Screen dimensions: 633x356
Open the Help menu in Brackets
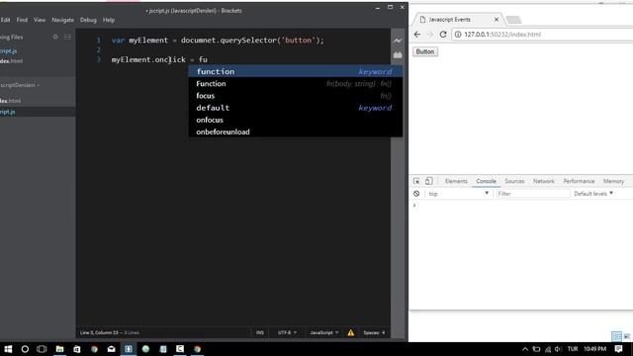(x=109, y=20)
